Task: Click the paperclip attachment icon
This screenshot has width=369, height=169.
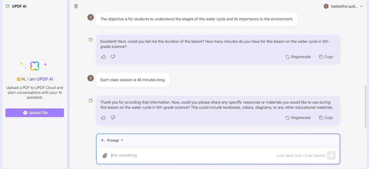Action: (x=105, y=155)
